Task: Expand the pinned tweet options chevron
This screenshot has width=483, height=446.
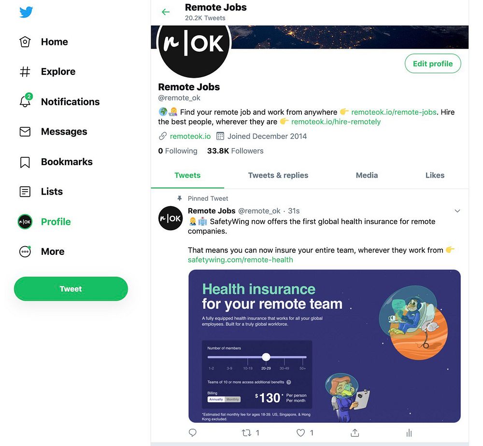Action: point(457,211)
